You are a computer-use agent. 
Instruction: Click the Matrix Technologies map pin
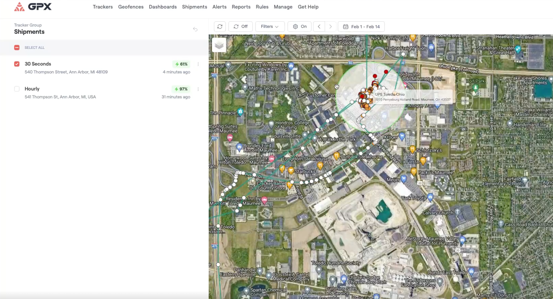(x=245, y=87)
